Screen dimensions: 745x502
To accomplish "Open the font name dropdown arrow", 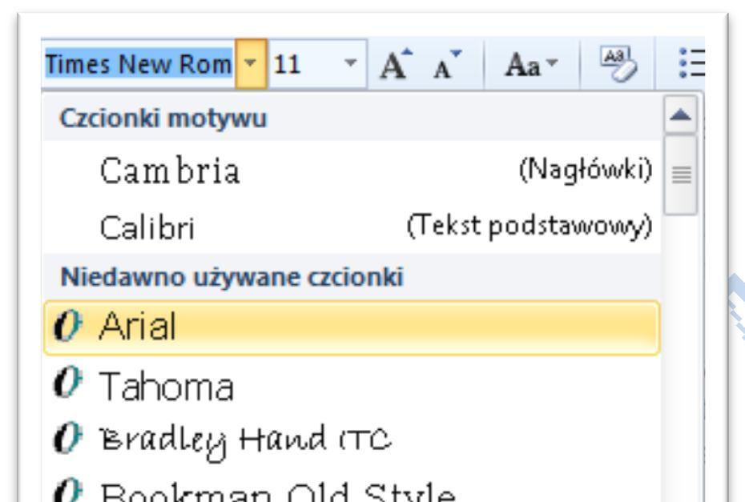I will [251, 64].
